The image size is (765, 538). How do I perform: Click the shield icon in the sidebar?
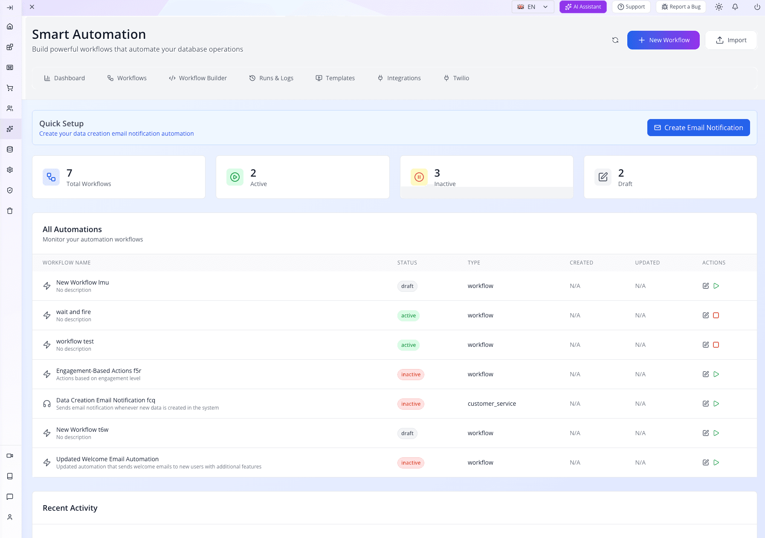(10, 191)
